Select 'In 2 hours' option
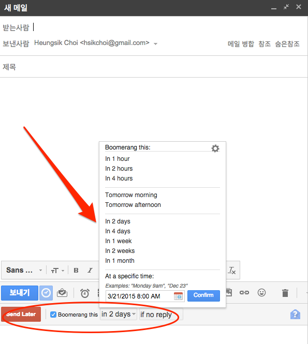 click(x=119, y=169)
